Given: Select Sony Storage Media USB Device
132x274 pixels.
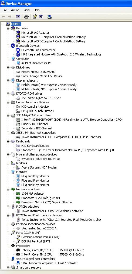Looking at the screenshot, I should [x=42, y=76].
